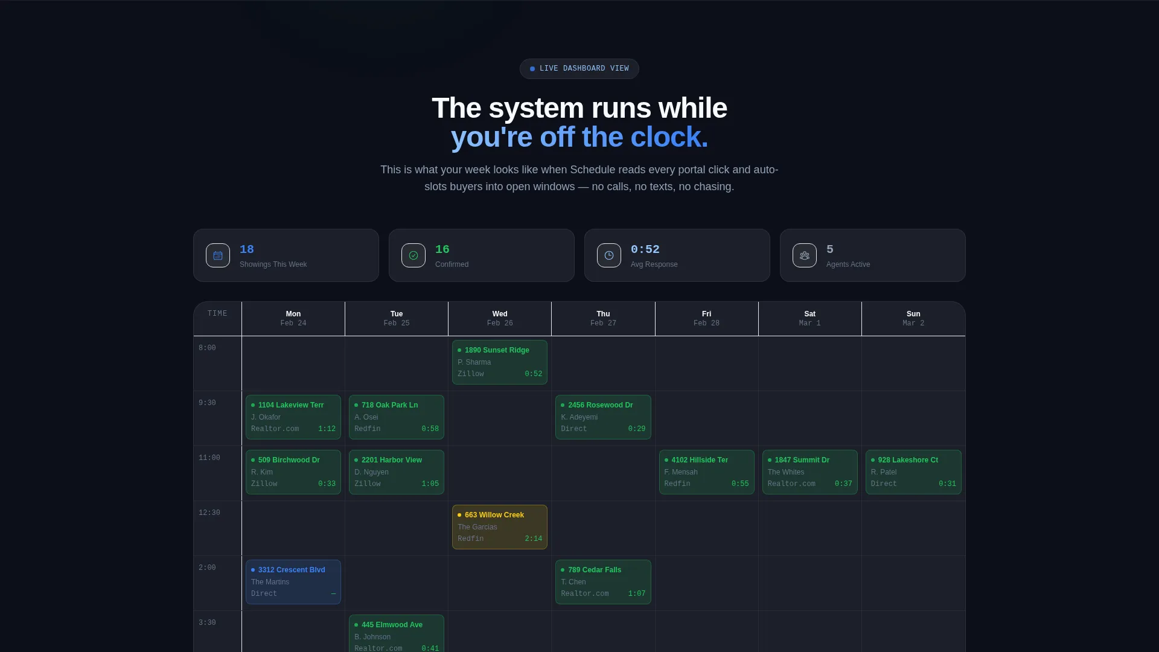The width and height of the screenshot is (1159, 652).
Task: Click the people icon for Agents Active
Action: point(805,255)
